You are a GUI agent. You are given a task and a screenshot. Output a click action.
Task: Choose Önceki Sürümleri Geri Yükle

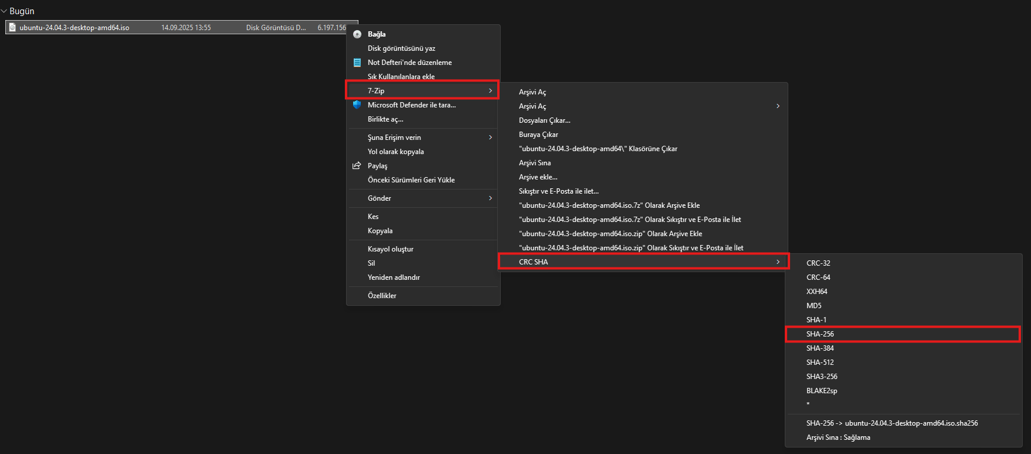(423, 180)
